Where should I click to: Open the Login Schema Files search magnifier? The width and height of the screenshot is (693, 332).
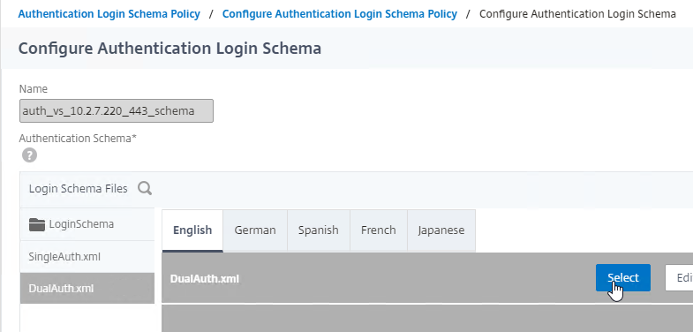click(145, 189)
